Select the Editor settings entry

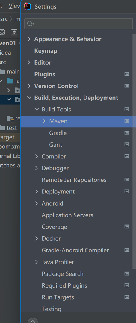pos(43,62)
